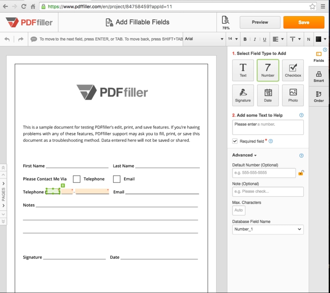
Task: Click the help text box
Action: coord(268,127)
